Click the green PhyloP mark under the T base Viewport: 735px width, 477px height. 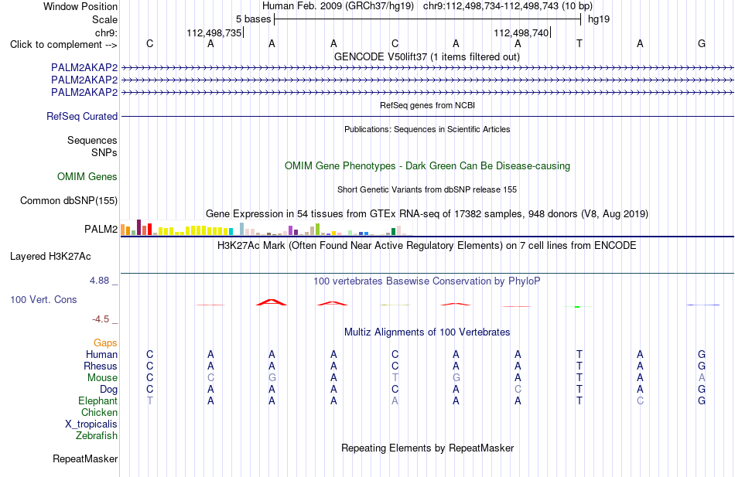577,306
